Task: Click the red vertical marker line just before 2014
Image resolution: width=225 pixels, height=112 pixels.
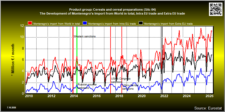Action: [73, 60]
